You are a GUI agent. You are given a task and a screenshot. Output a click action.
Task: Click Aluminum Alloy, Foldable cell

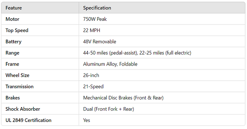(110, 64)
